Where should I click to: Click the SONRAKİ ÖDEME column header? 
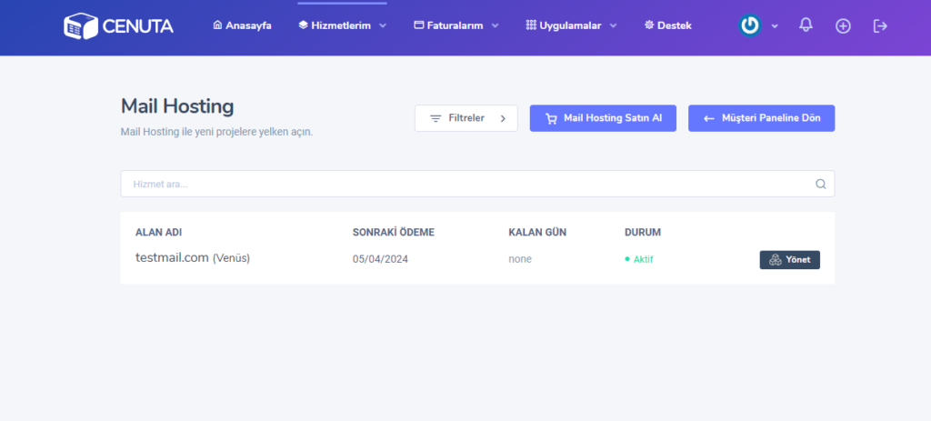[394, 232]
